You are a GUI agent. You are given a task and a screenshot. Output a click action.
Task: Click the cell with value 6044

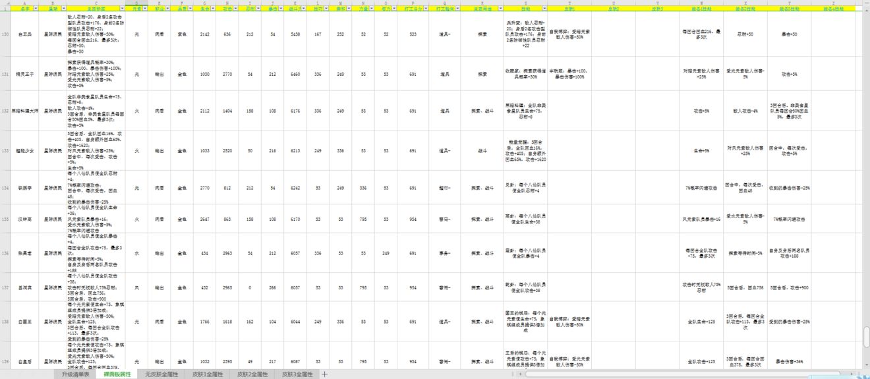[295, 322]
